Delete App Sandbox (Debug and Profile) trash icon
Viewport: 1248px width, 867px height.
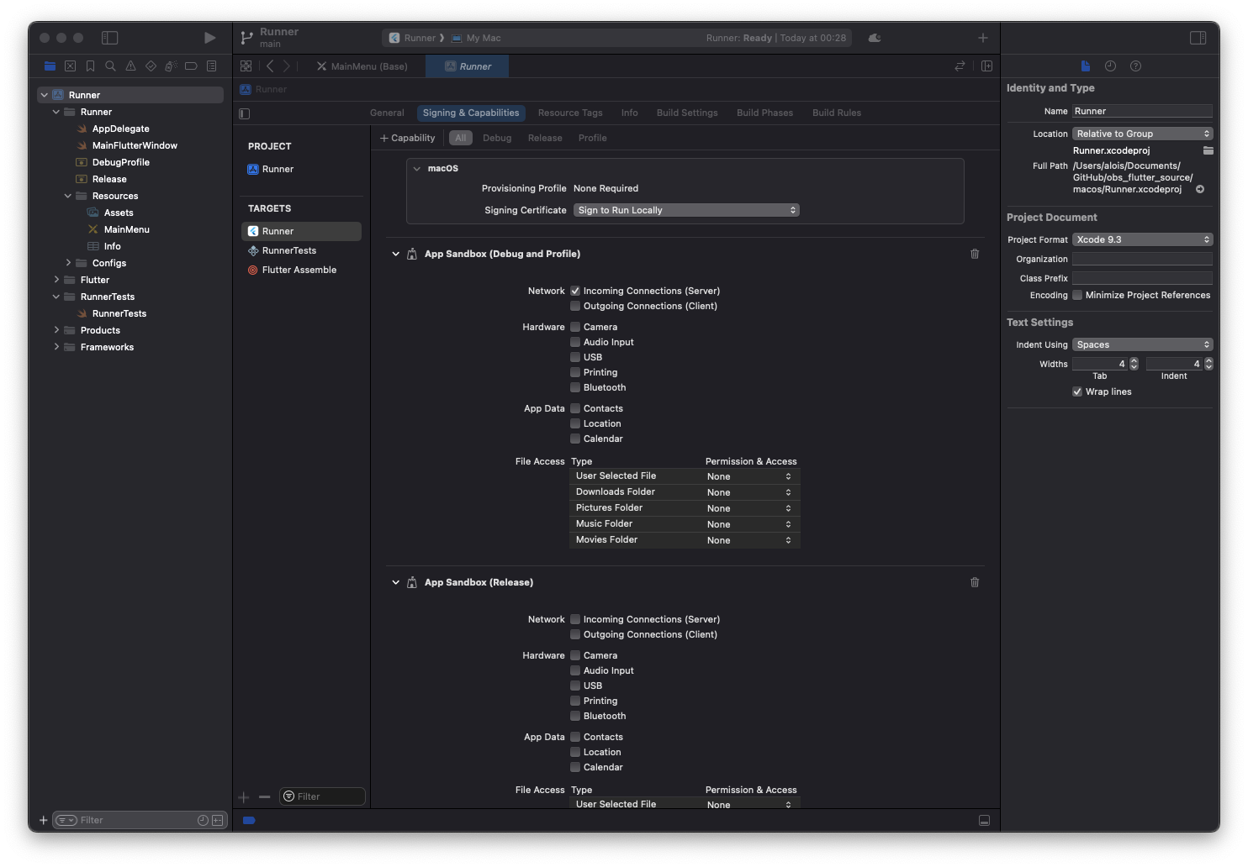[975, 254]
